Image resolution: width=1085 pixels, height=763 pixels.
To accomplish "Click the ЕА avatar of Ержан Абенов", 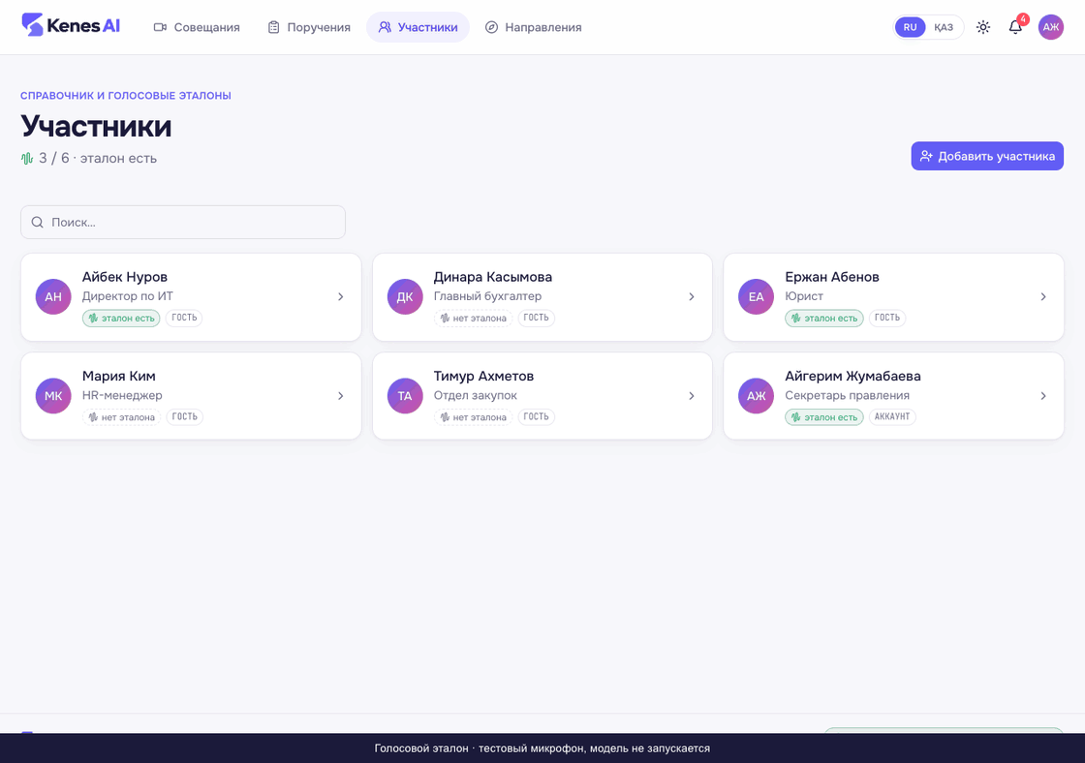I will tap(756, 296).
